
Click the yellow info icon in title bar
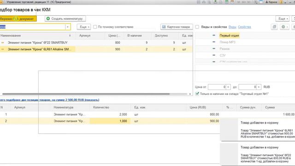pyautogui.click(x=281, y=2)
